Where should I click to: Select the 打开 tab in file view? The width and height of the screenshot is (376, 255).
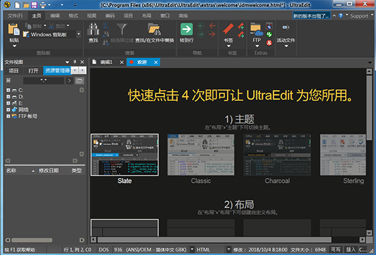(x=33, y=70)
